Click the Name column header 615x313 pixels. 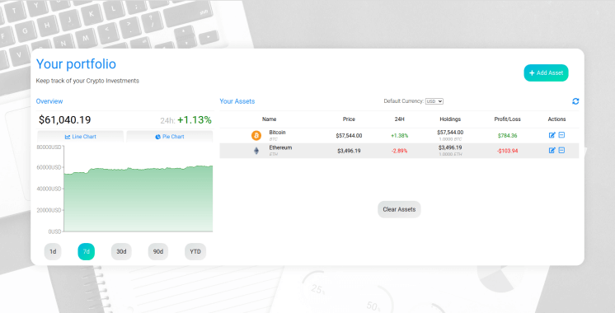point(269,119)
